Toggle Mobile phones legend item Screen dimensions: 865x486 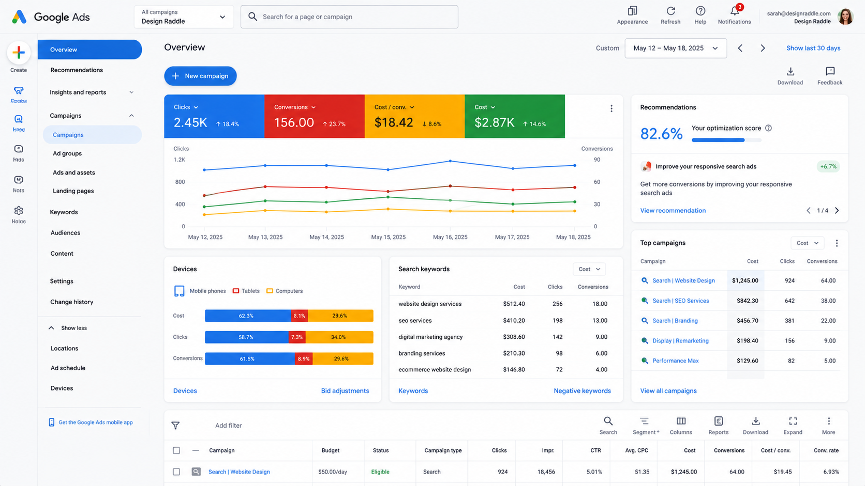coord(200,291)
